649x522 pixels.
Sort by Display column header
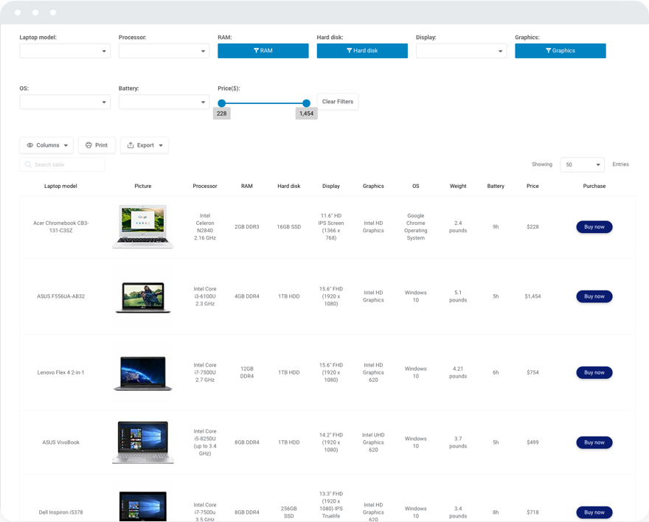click(331, 186)
